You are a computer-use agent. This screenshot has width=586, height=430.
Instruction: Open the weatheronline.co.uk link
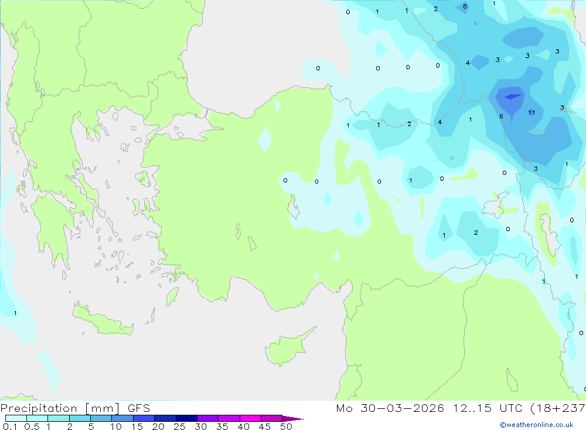[x=537, y=425]
